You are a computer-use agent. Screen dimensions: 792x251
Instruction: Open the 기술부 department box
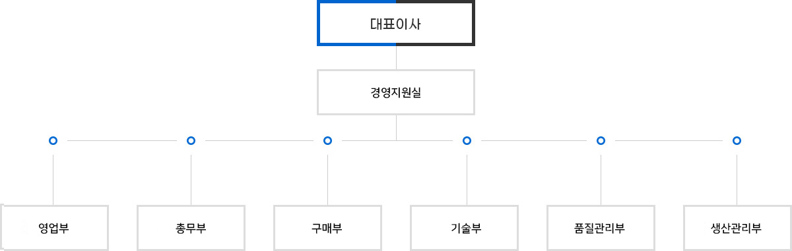coord(464,228)
